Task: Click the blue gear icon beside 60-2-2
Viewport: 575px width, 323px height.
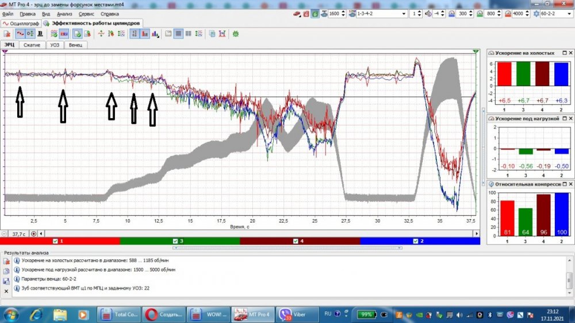Action: click(x=536, y=14)
